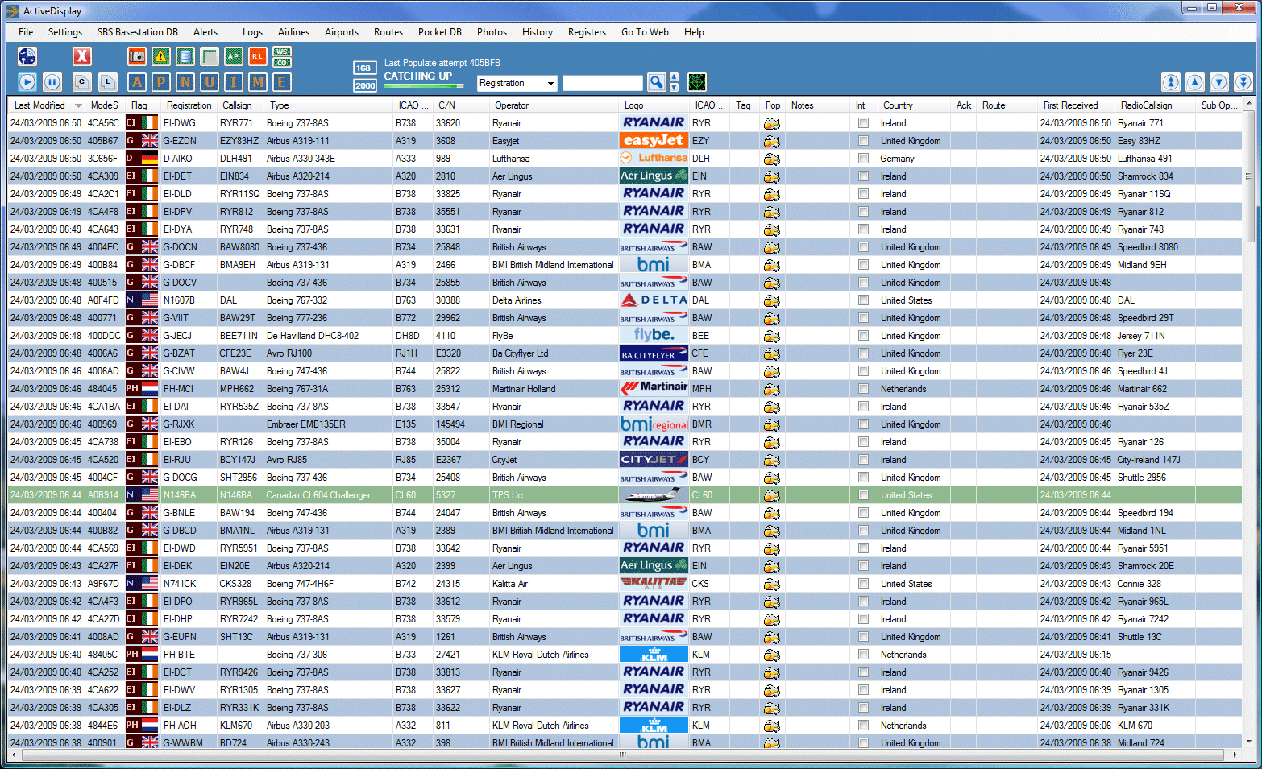Click the globe icon in the toolbar
The width and height of the screenshot is (1262, 769).
[x=27, y=56]
